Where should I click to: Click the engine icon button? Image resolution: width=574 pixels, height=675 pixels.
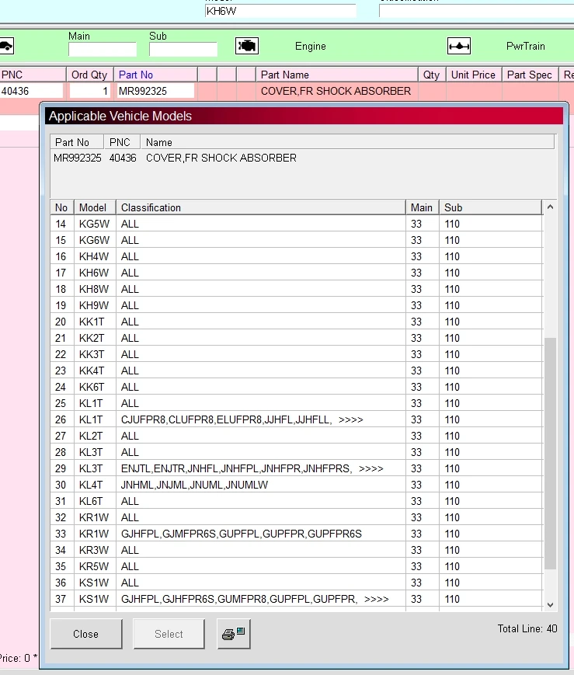247,46
